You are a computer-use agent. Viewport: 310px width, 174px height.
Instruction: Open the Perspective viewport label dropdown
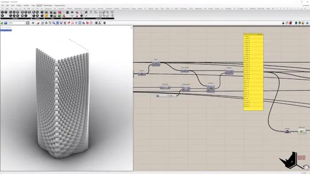(x=6, y=30)
